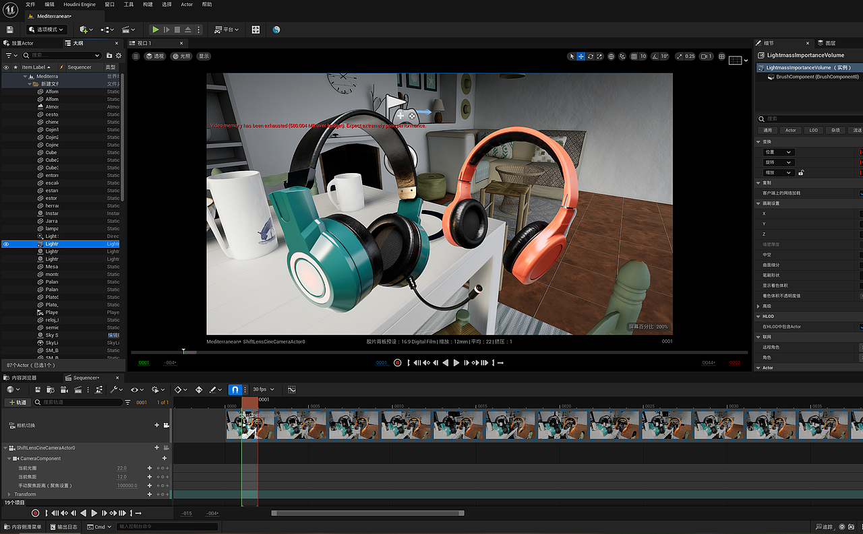Open the Blueprints toolbar menu

[x=107, y=30]
